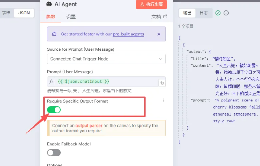Switch to the 参数 tab

(51, 17)
